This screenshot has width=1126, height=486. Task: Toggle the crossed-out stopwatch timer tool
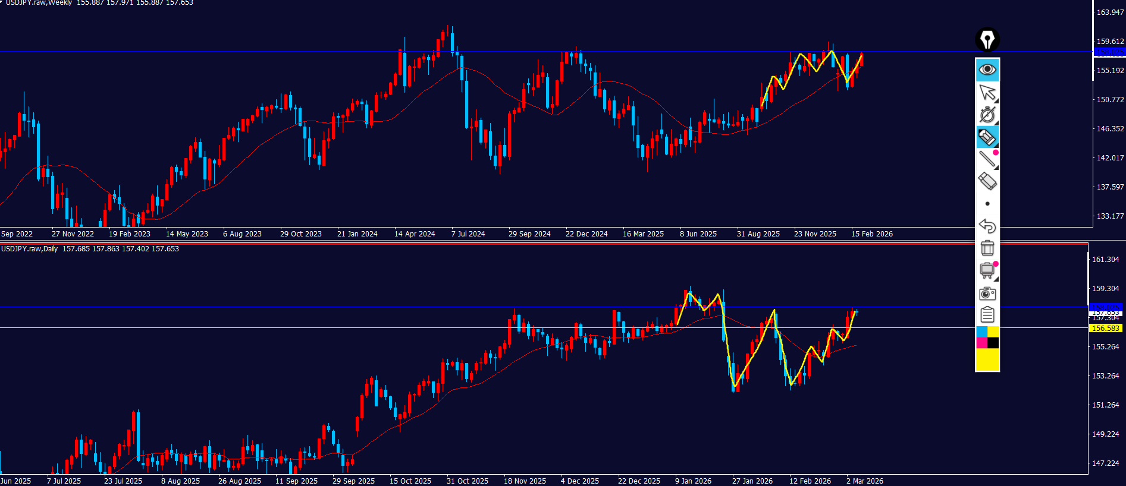click(987, 115)
